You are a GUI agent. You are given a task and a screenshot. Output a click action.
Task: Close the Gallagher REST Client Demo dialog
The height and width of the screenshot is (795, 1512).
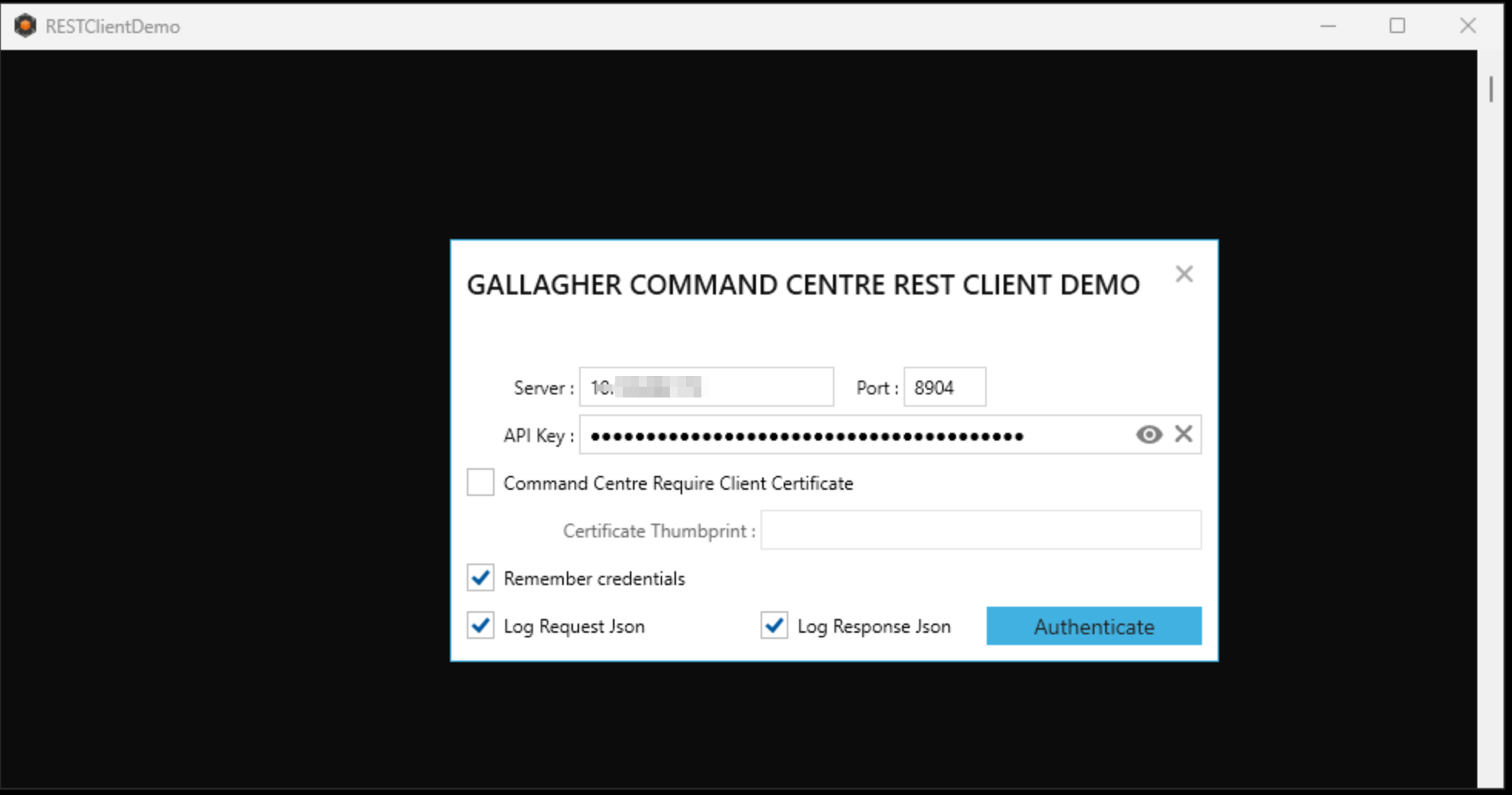pyautogui.click(x=1184, y=274)
